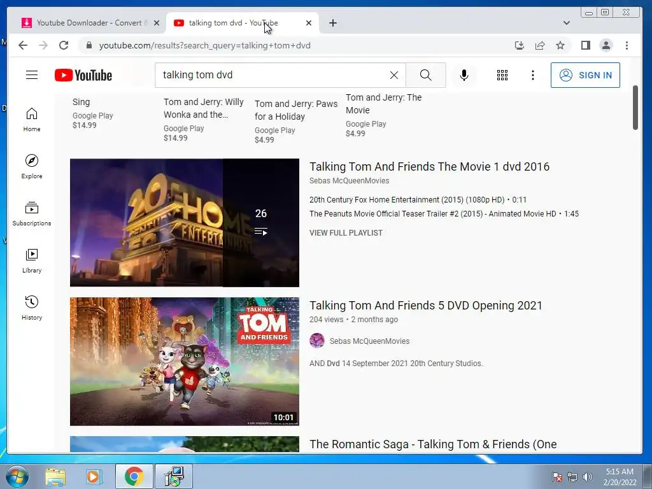Open Chrome three-dot menu
This screenshot has height=489, width=652.
[627, 45]
